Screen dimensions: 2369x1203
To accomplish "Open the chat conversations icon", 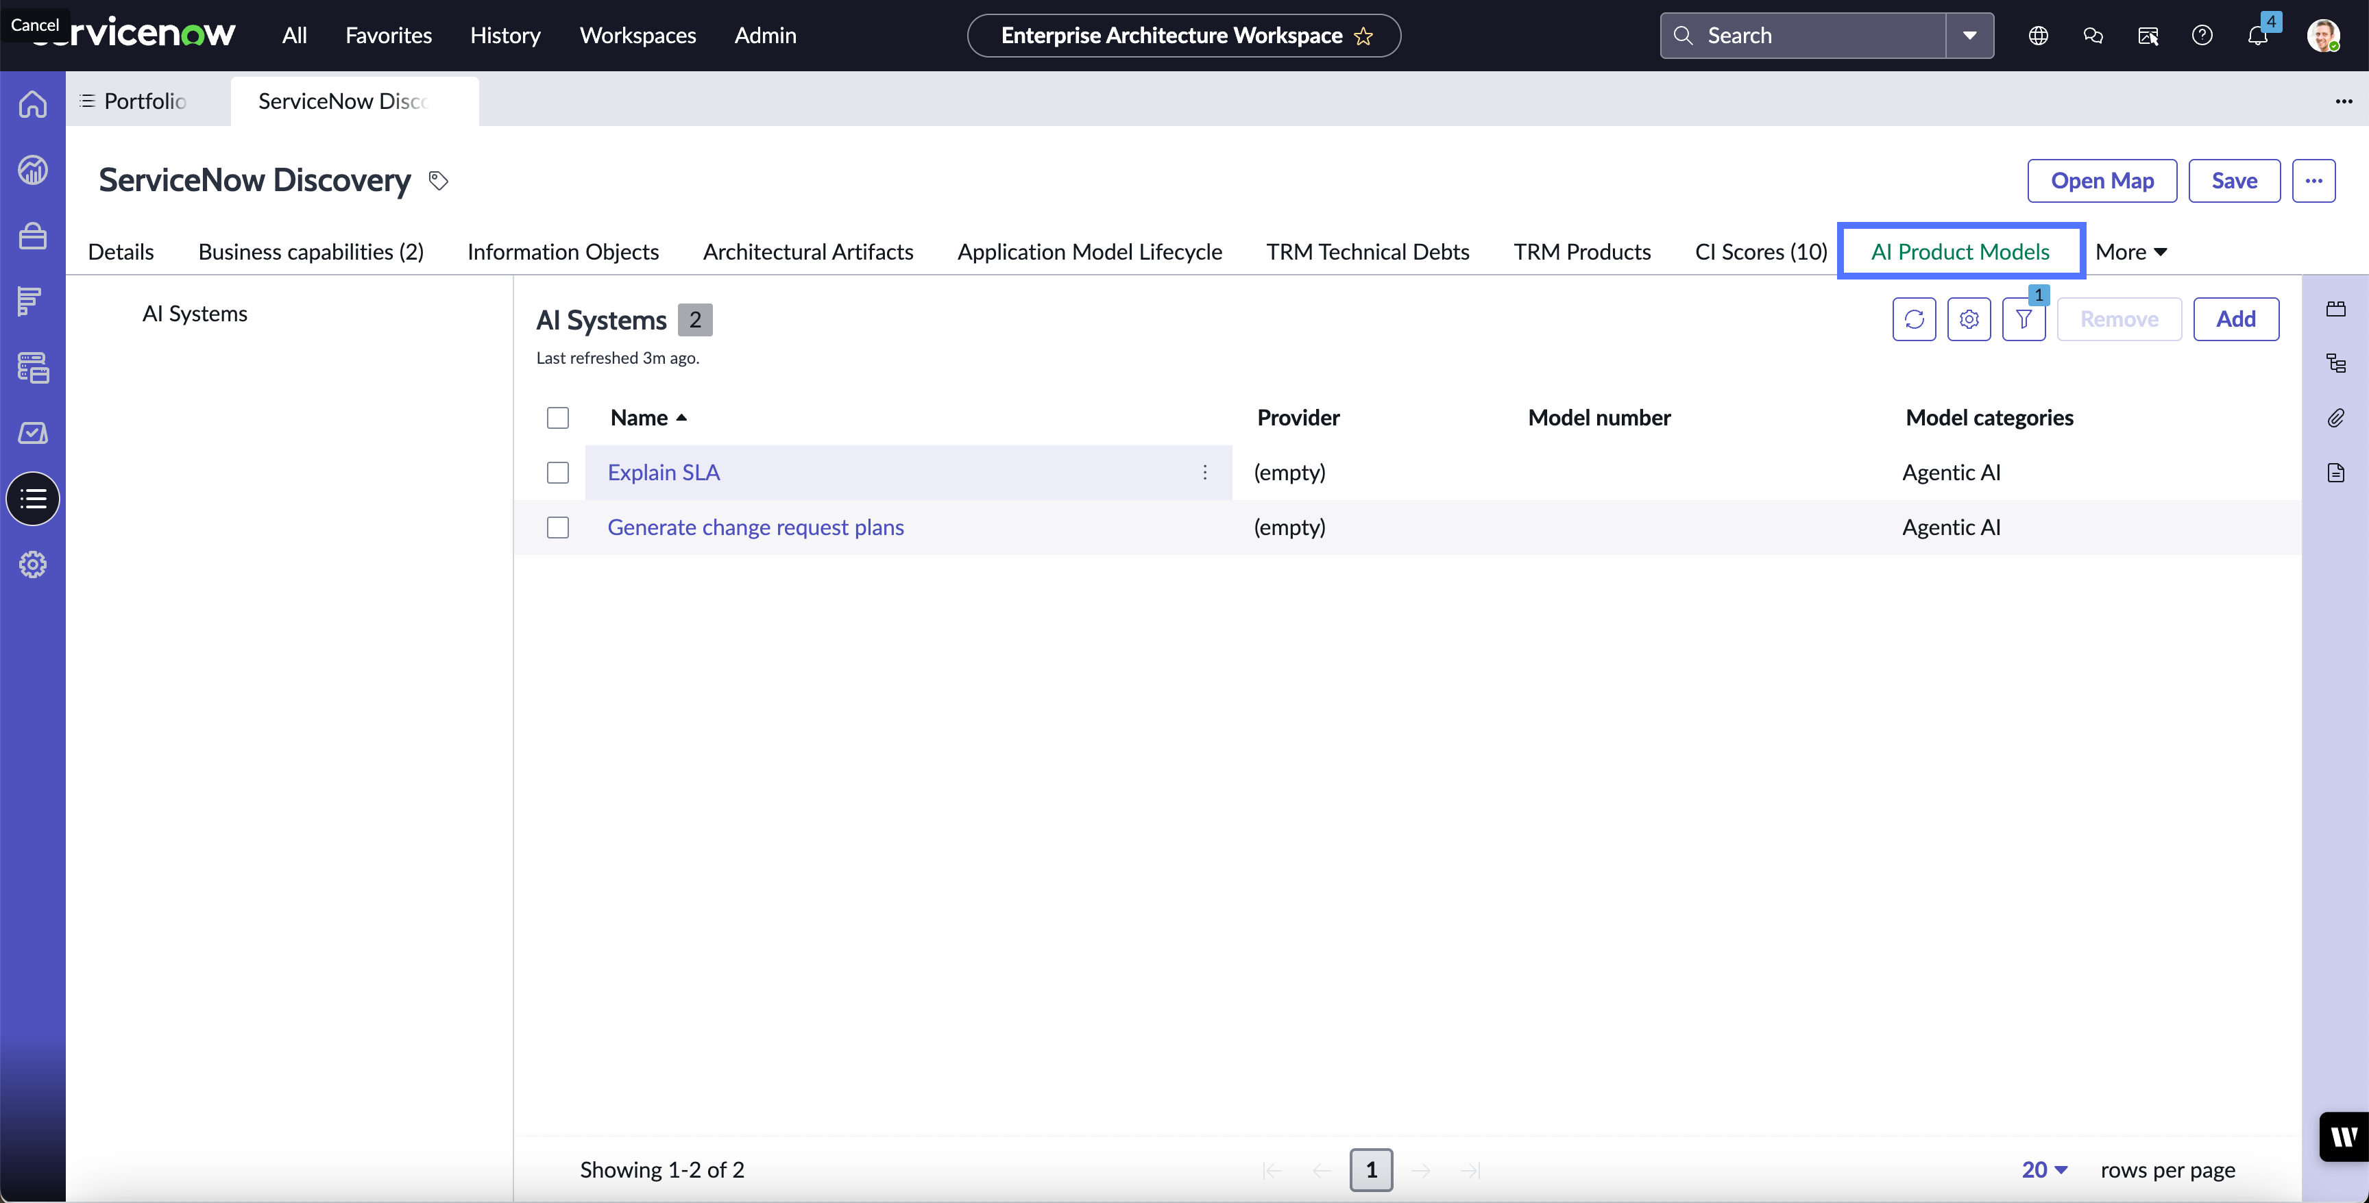I will (2093, 36).
